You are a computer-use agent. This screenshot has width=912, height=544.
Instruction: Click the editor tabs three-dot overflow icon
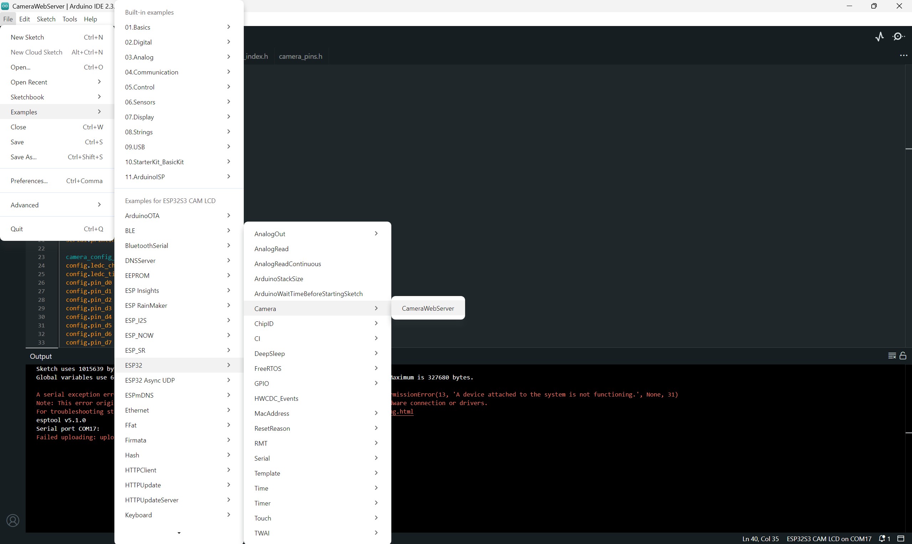coord(903,56)
